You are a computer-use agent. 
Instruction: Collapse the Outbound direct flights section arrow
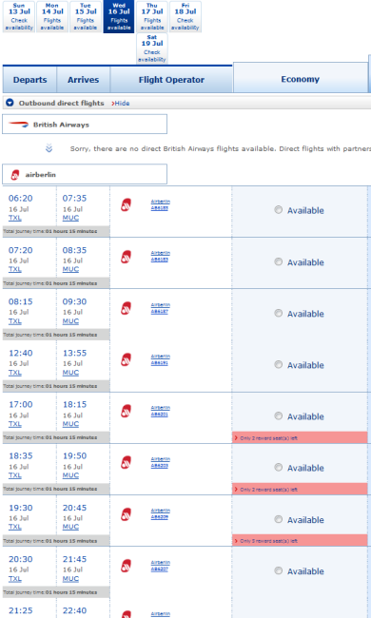click(x=10, y=103)
